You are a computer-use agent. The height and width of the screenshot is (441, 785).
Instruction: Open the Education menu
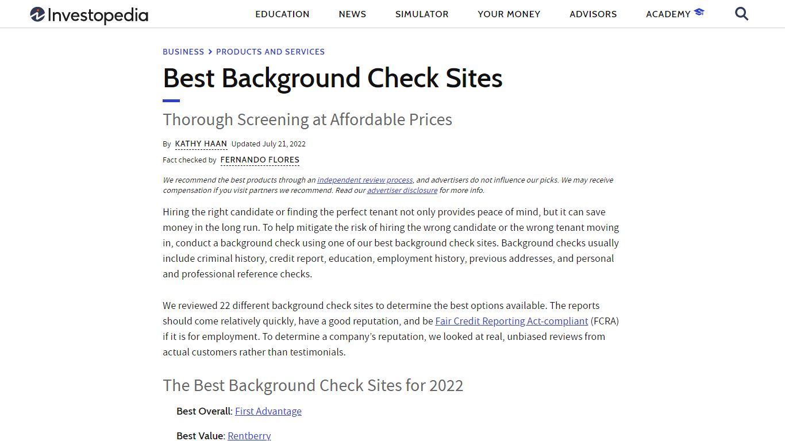(x=282, y=14)
